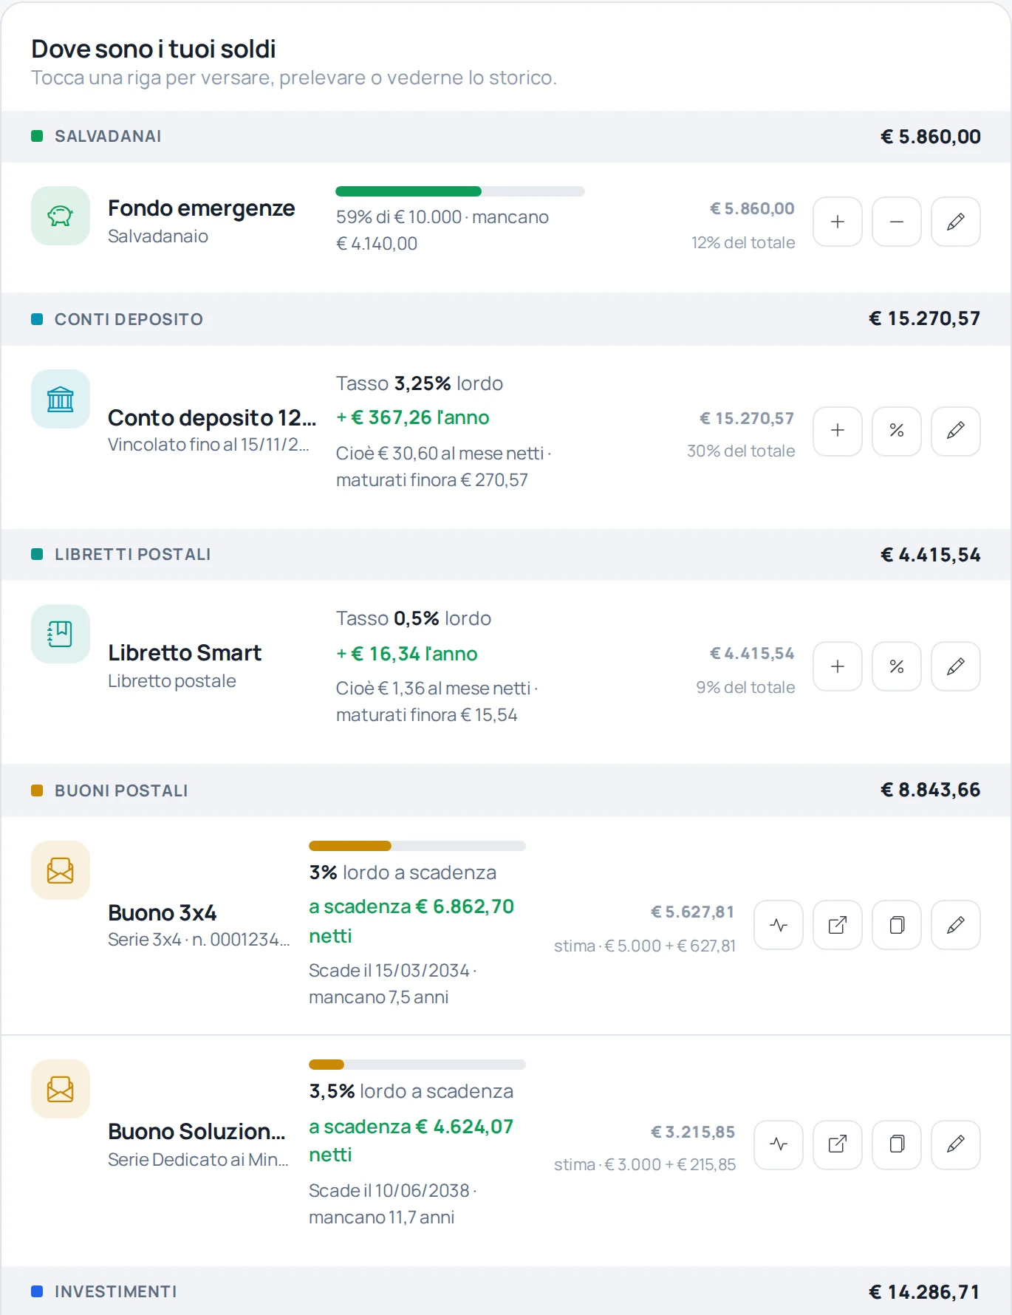Click the Buono 3x4 maturity progress bar
The width and height of the screenshot is (1012, 1315).
pyautogui.click(x=417, y=846)
